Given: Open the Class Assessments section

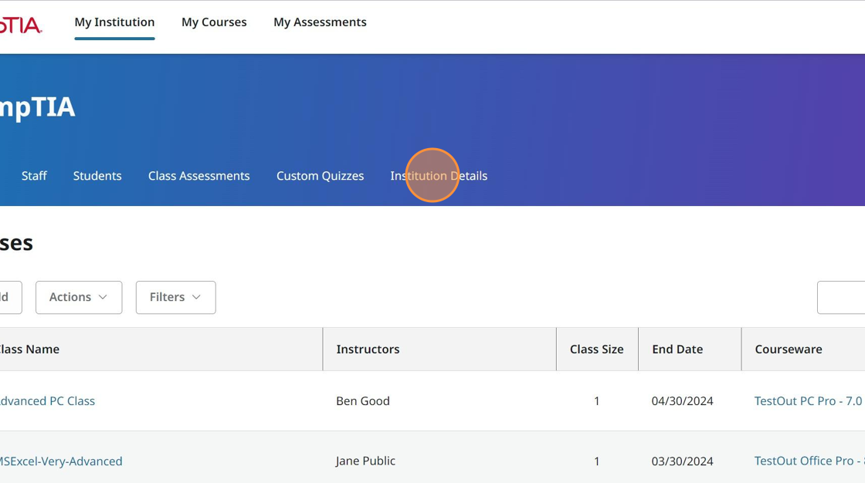Looking at the screenshot, I should click(x=198, y=176).
